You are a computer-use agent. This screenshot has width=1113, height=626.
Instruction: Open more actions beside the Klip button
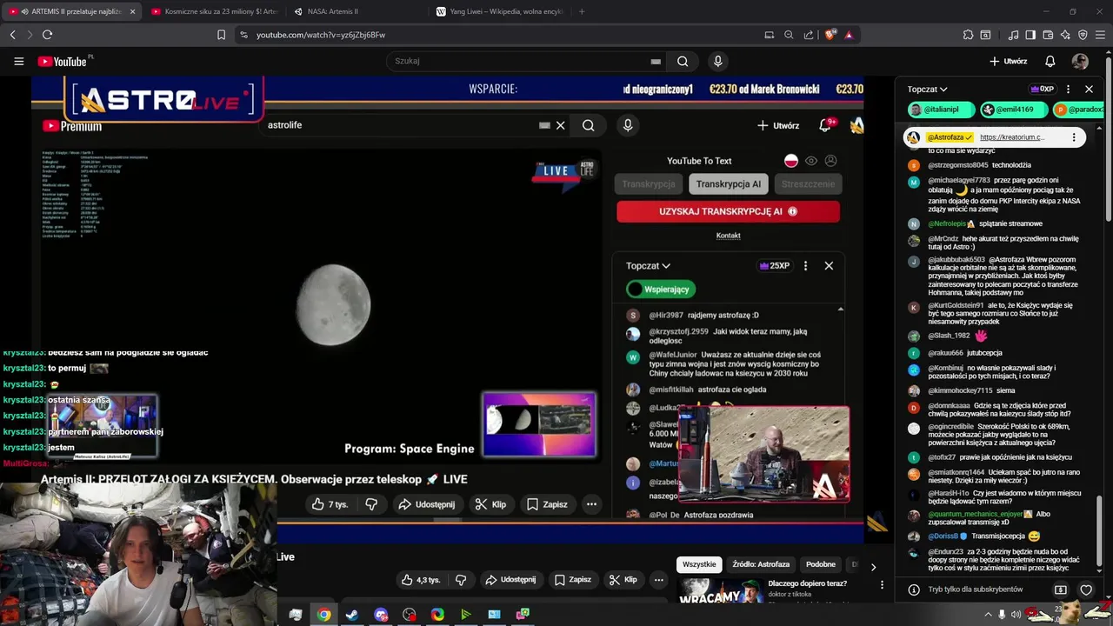coord(658,580)
